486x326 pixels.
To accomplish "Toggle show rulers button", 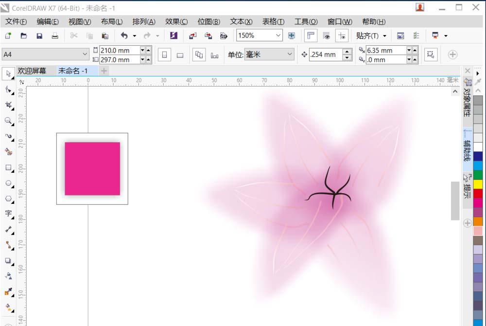I will 311,36.
